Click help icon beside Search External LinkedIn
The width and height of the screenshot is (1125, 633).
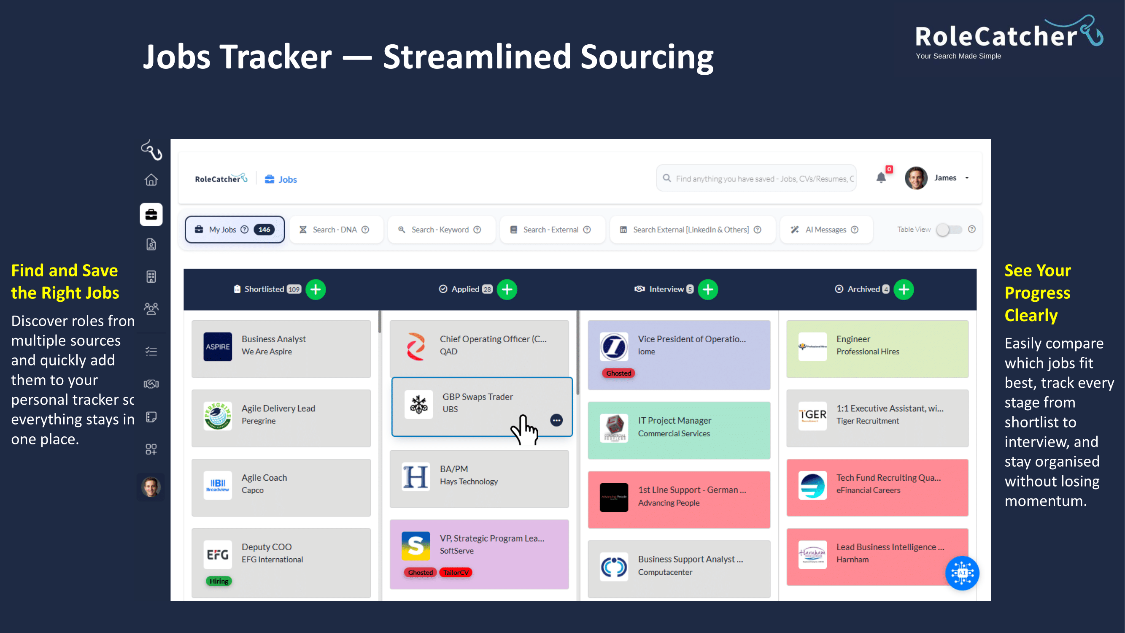[x=758, y=229]
